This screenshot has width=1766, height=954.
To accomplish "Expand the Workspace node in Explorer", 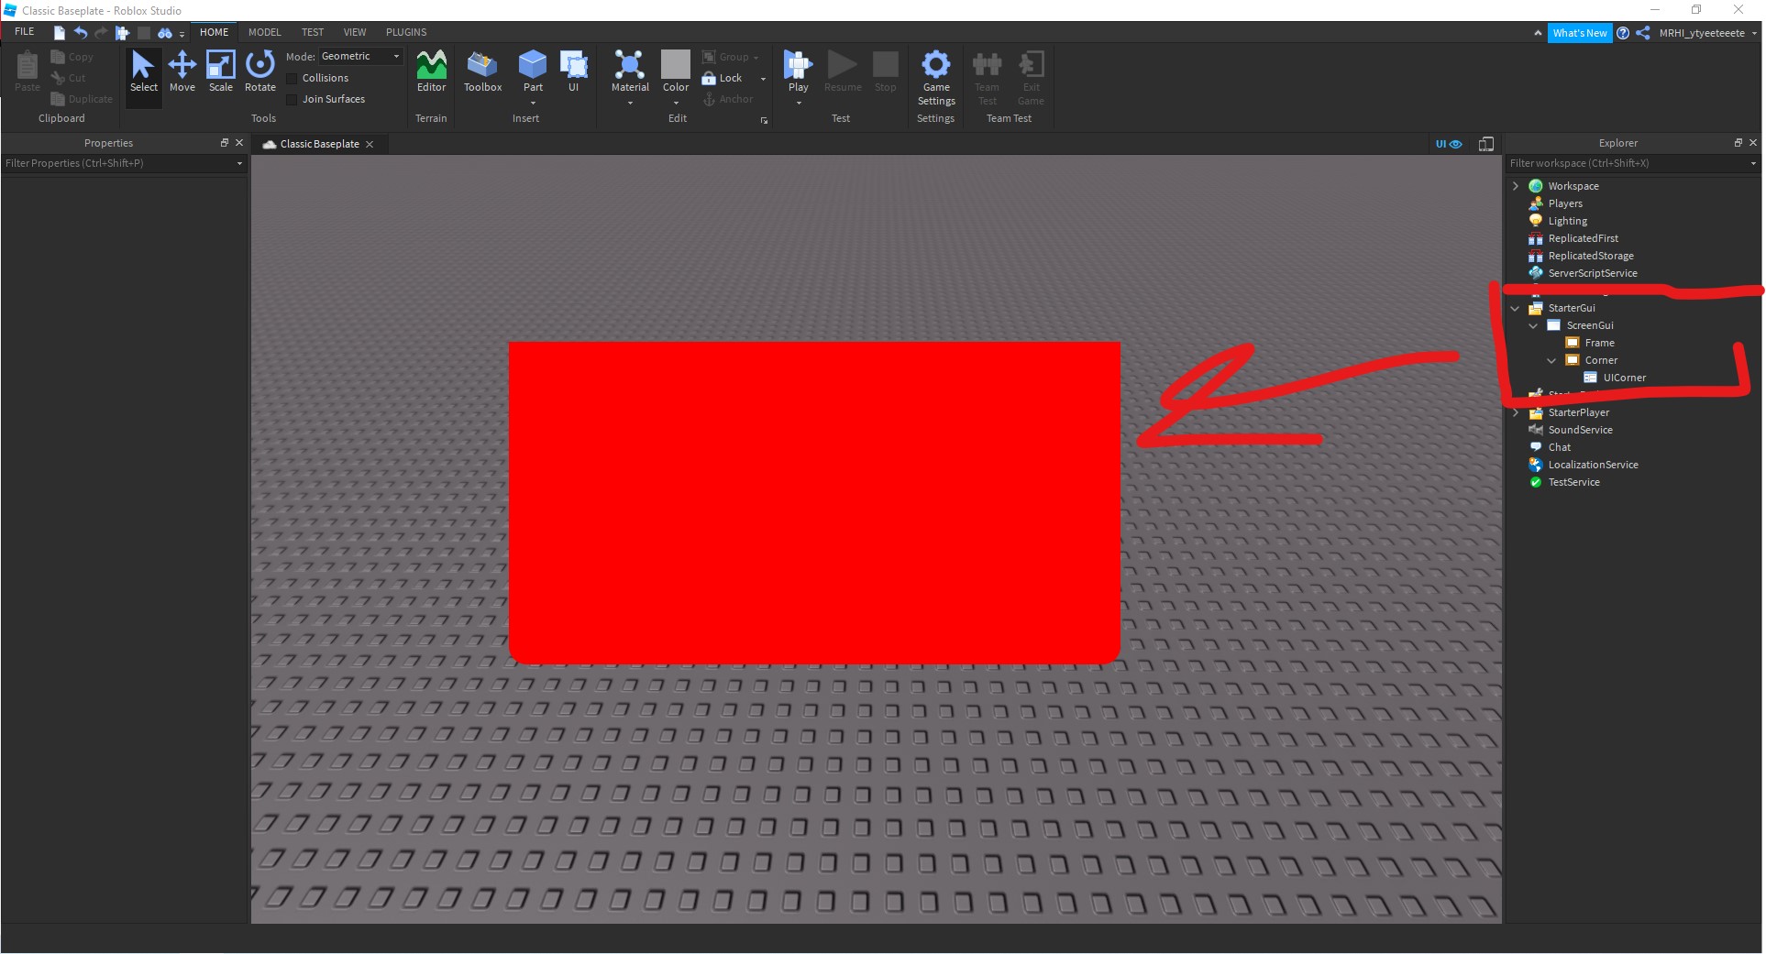I will [1514, 185].
